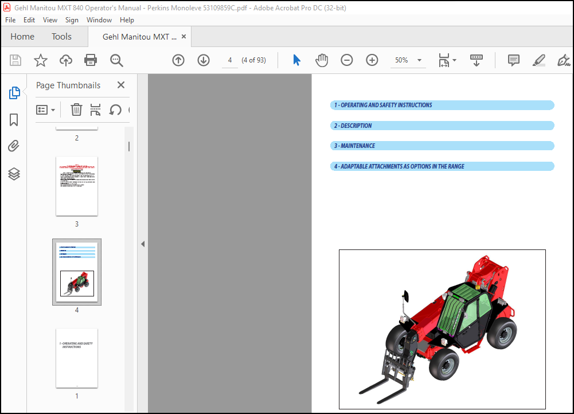The image size is (574, 414).
Task: Open the fit page width tool
Action: [444, 60]
